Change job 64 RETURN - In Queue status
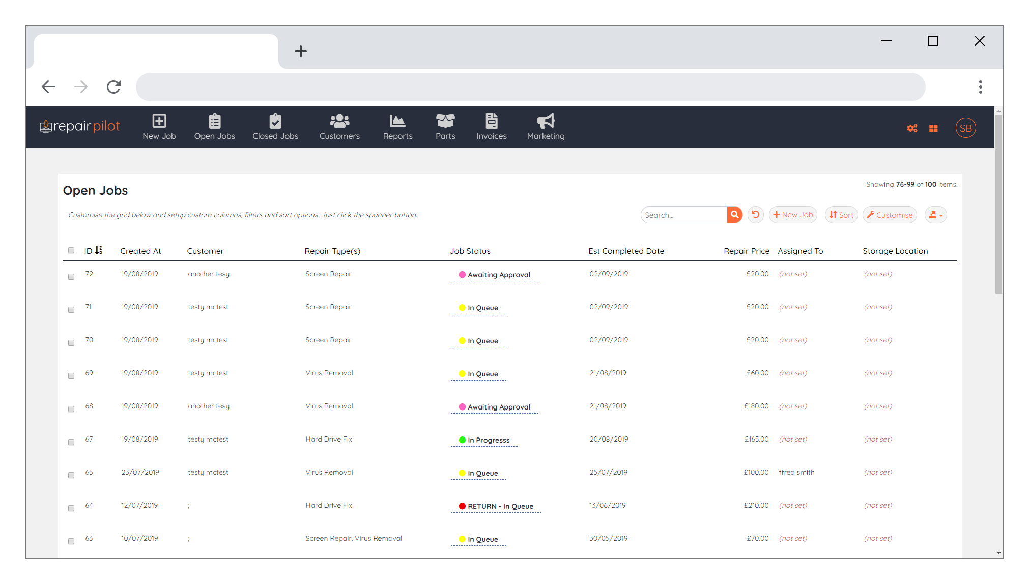Image resolution: width=1029 pixels, height=584 pixels. [x=496, y=507]
